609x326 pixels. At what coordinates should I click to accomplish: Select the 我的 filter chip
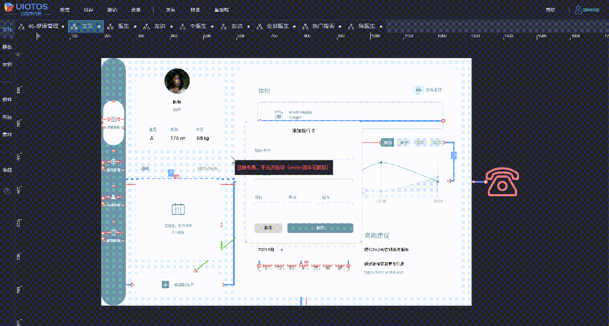(387, 143)
